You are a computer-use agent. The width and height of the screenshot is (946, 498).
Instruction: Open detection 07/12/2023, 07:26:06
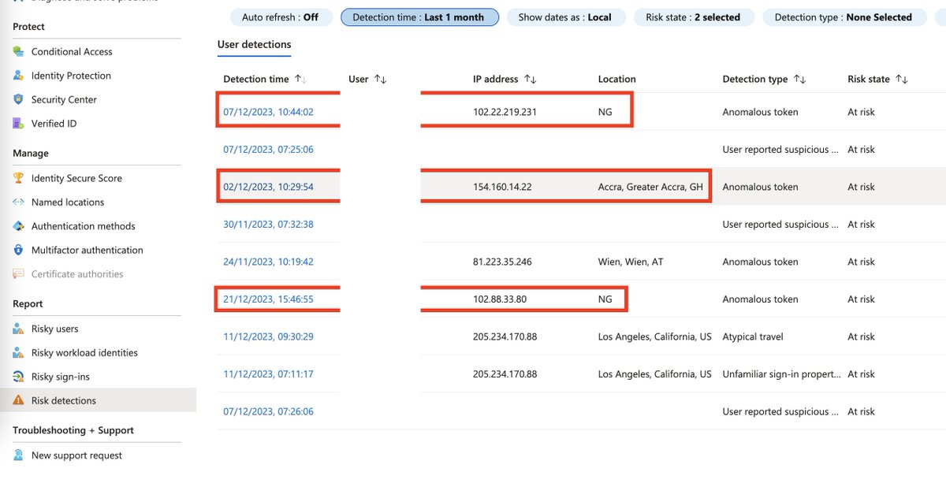[x=268, y=411]
